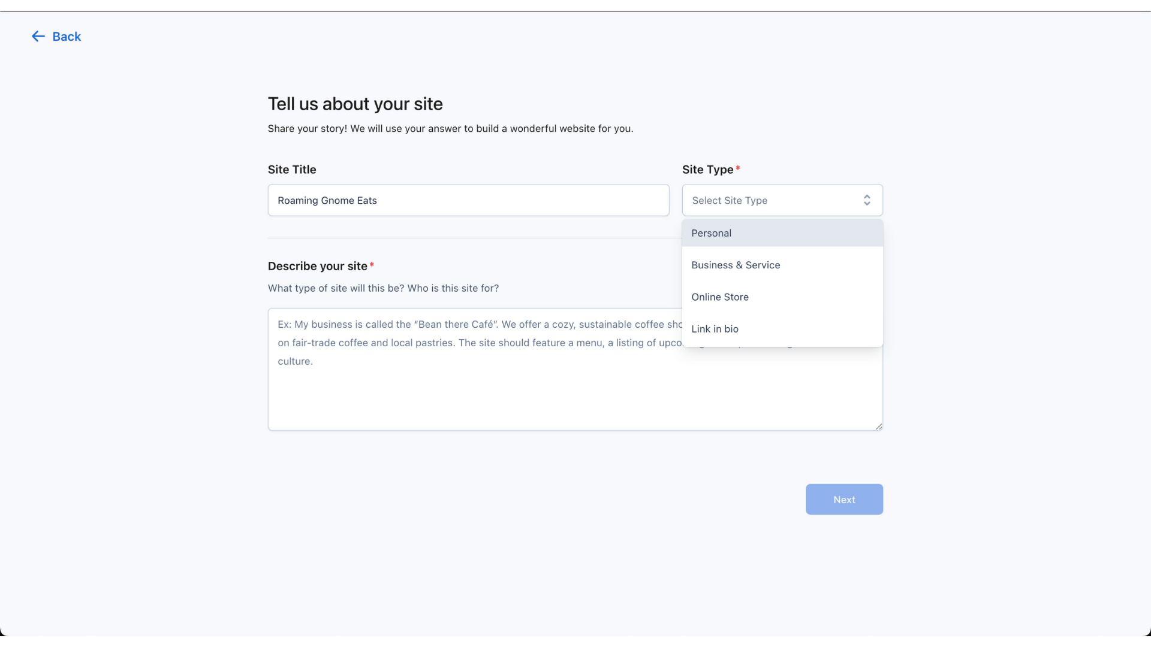The width and height of the screenshot is (1151, 647).
Task: Click the Site Title field showing Roaming Gnome Eats
Action: [x=468, y=200]
